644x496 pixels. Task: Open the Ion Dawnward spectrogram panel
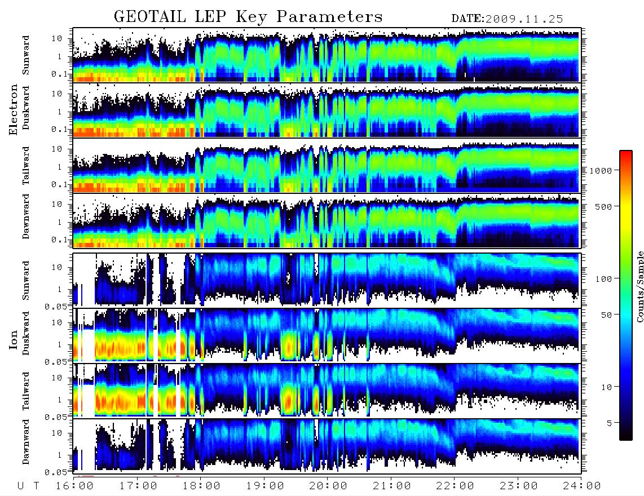point(327,446)
